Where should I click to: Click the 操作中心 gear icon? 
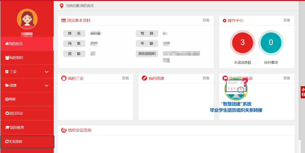point(224,21)
